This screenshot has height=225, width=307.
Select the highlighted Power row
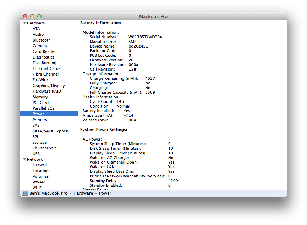click(x=49, y=114)
